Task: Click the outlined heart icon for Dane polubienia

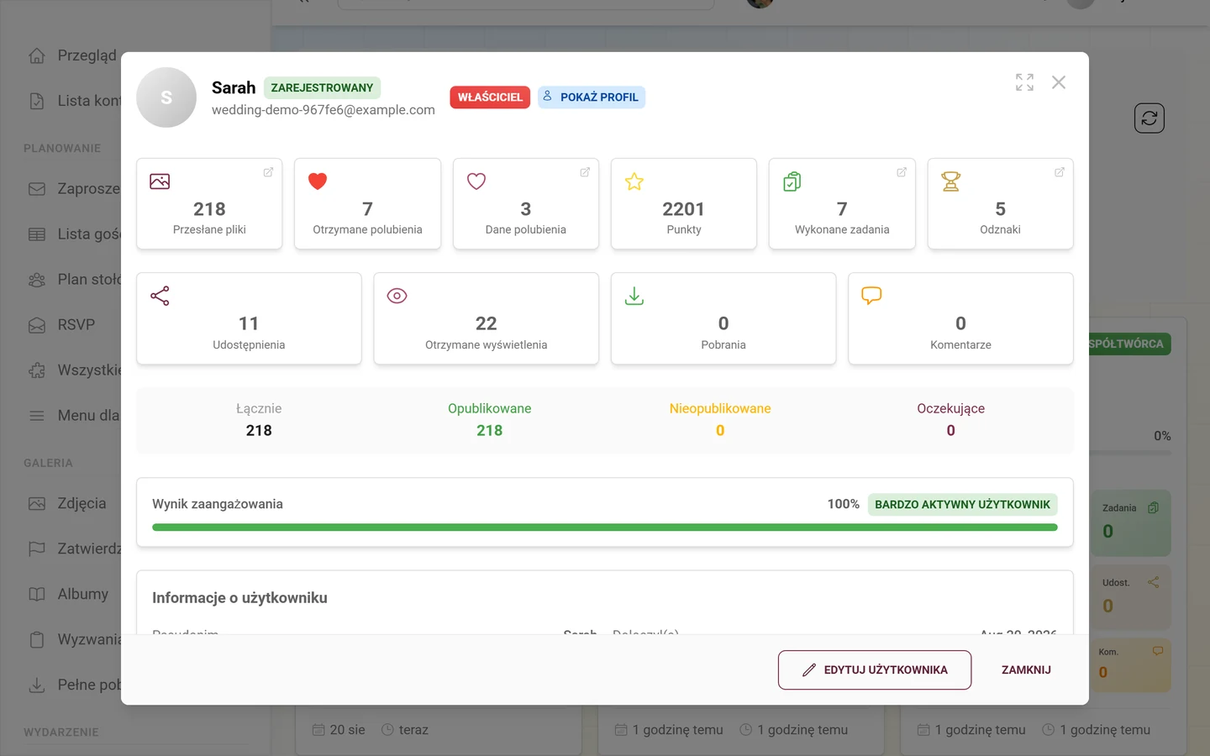Action: [476, 181]
